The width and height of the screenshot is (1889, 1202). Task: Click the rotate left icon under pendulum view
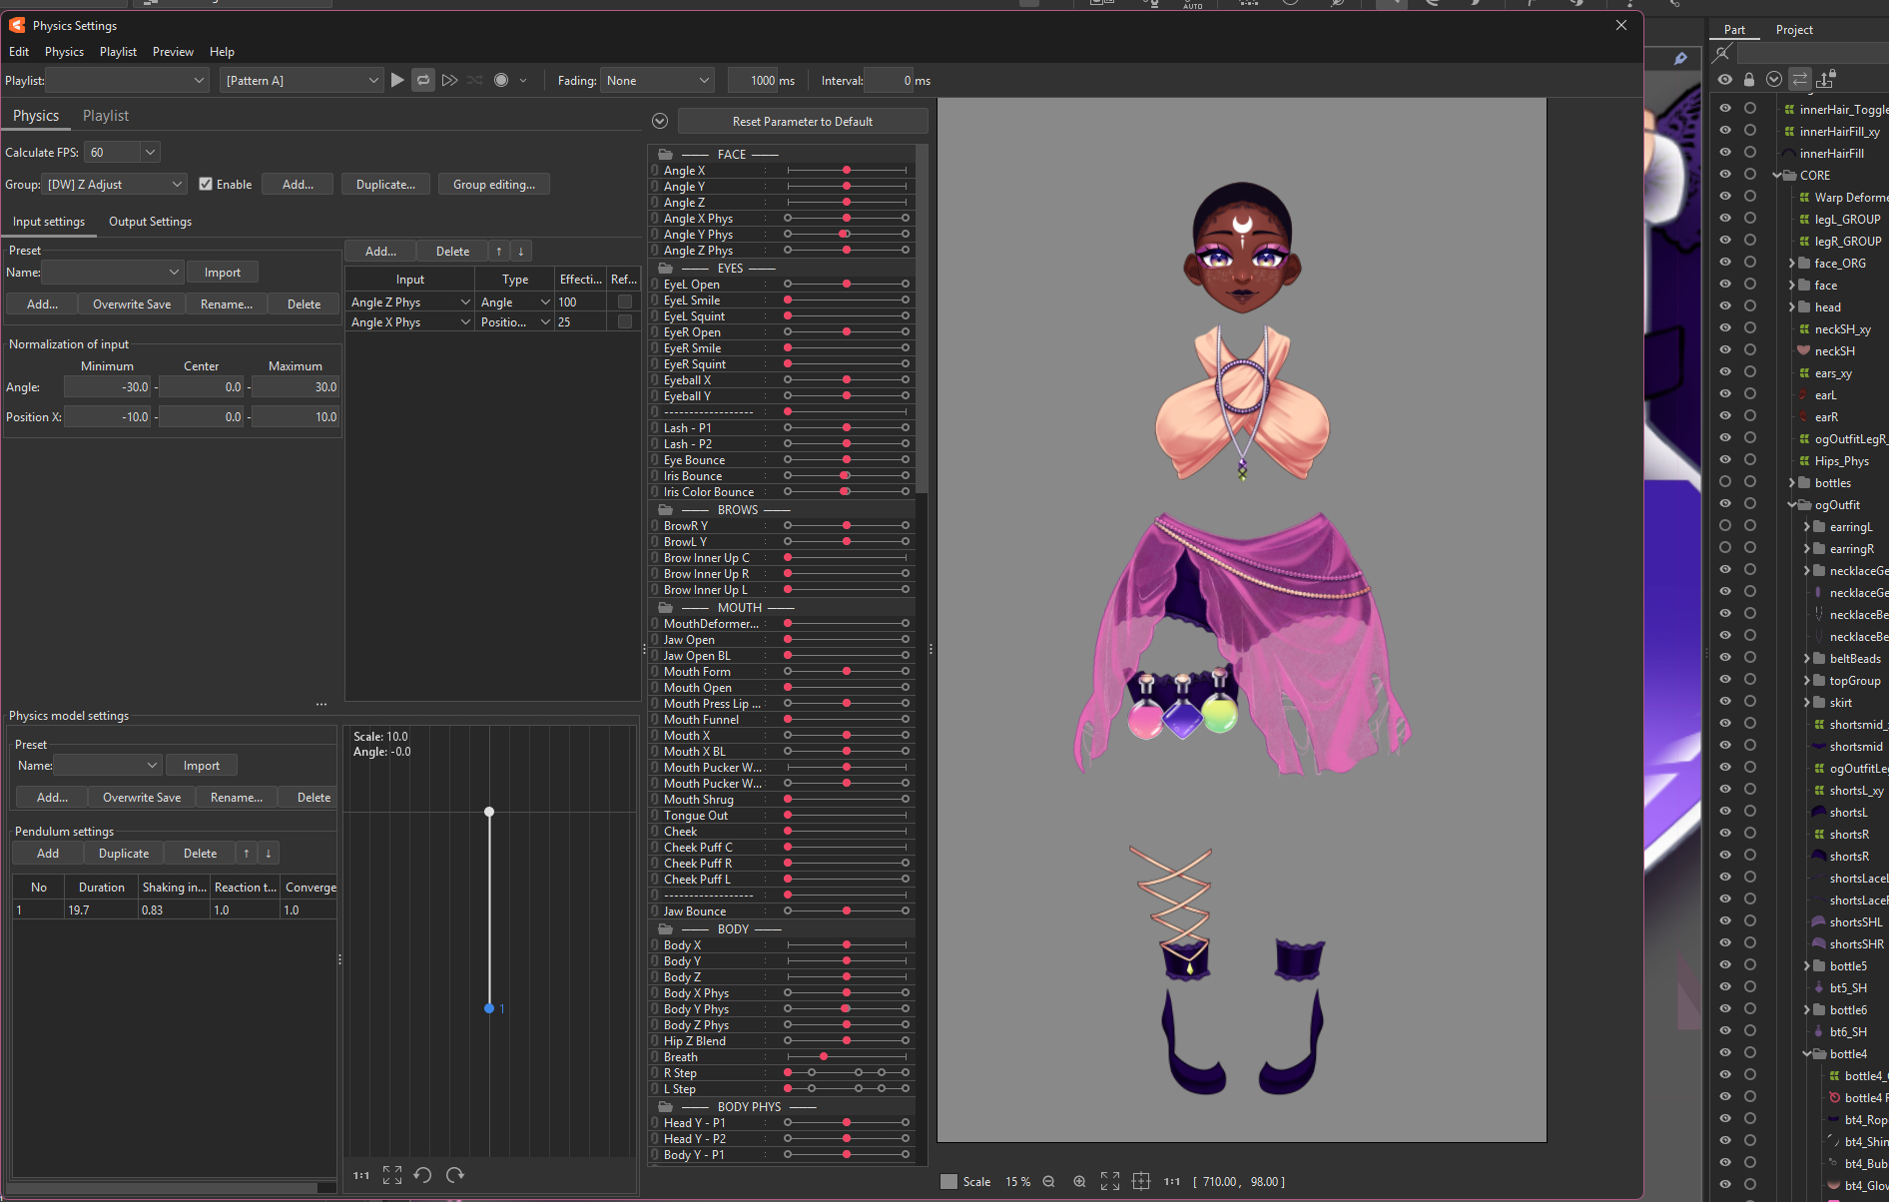coord(422,1175)
